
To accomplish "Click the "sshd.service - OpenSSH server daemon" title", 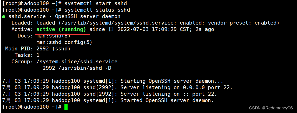I will point(64,17).
